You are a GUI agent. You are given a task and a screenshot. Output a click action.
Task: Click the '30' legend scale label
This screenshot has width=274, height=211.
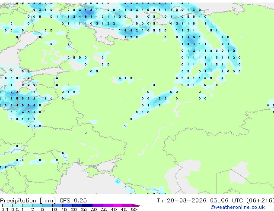[x=94, y=209]
